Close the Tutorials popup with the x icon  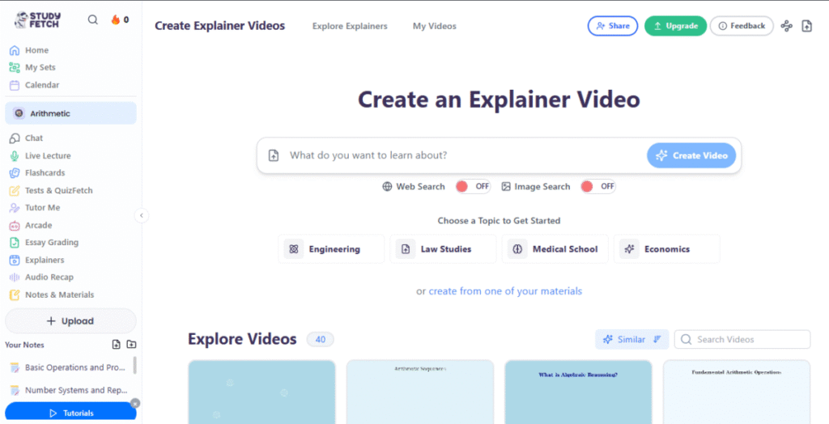coord(135,403)
